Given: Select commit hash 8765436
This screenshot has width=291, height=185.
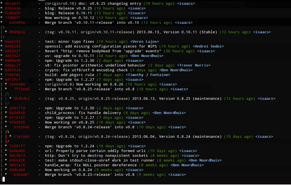Looking at the screenshot, I should pyautogui.click(x=13, y=8).
